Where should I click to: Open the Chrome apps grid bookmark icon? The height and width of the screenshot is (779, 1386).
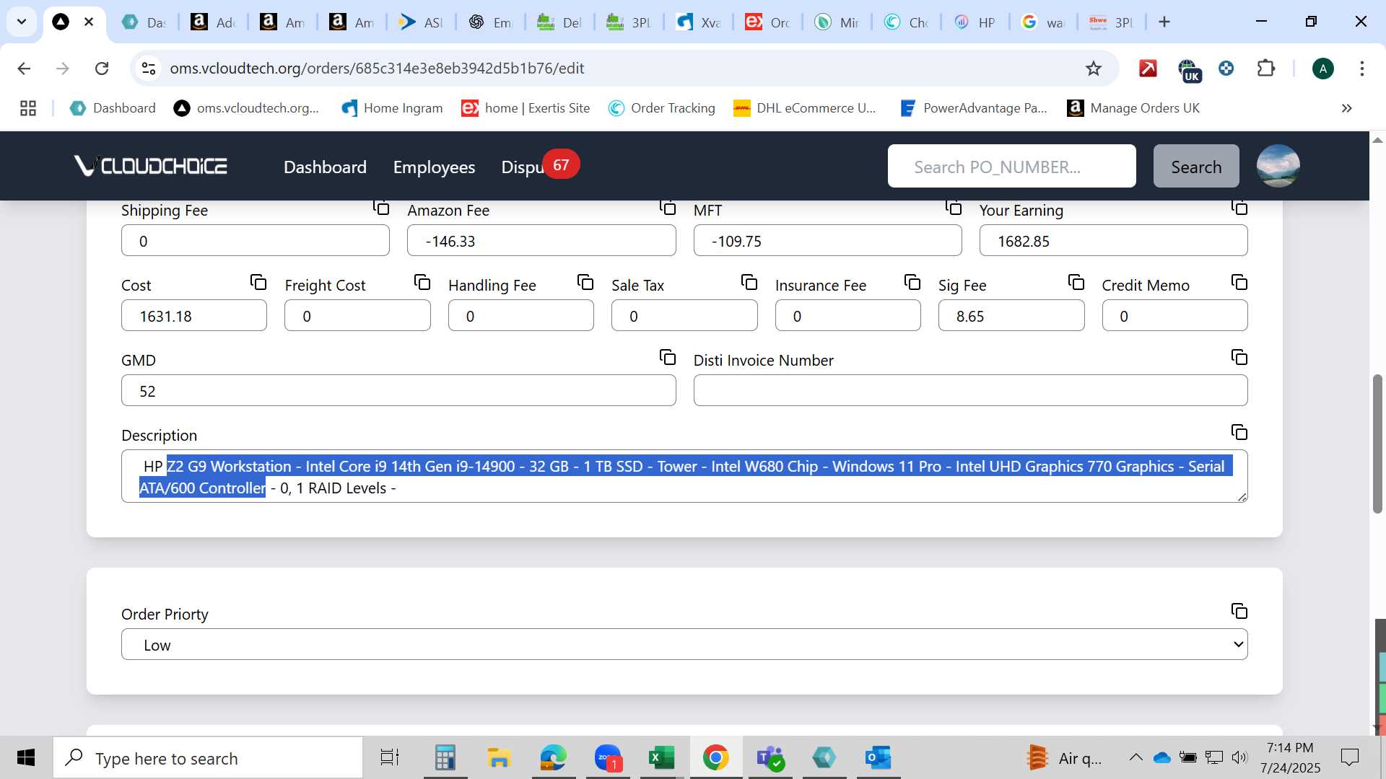coord(28,108)
